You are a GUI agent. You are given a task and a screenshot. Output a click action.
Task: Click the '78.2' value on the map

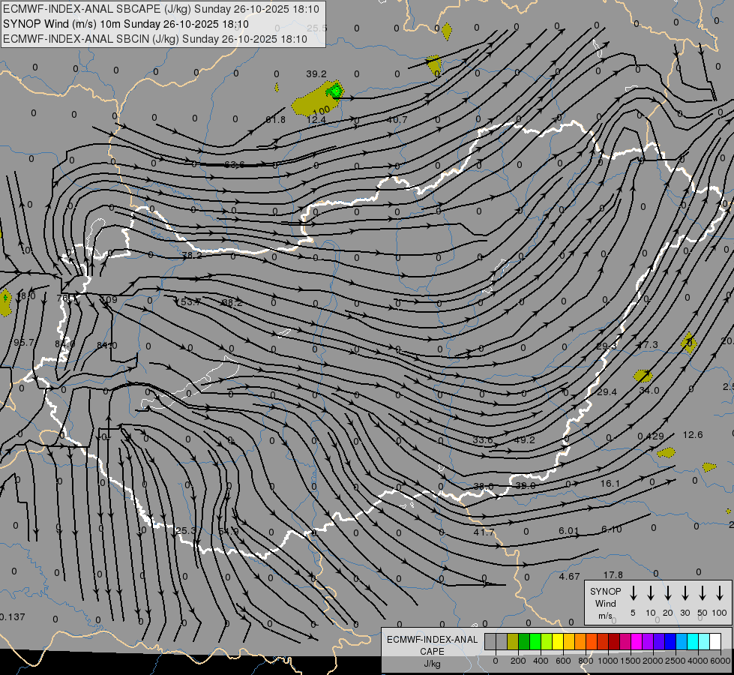point(192,255)
